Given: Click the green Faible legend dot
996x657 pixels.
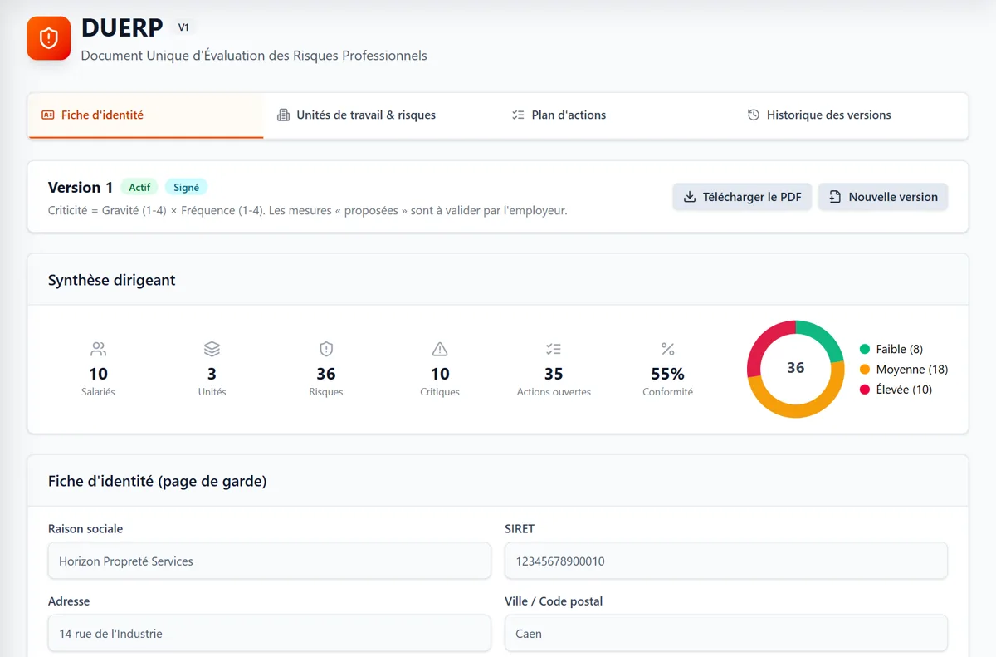Looking at the screenshot, I should [865, 350].
